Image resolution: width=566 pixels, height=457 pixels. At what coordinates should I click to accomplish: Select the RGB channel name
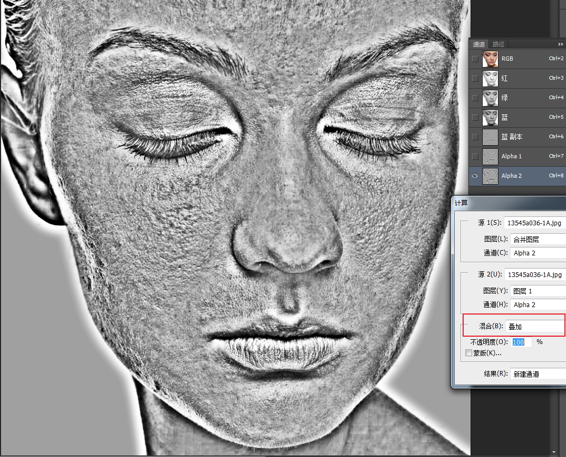507,59
